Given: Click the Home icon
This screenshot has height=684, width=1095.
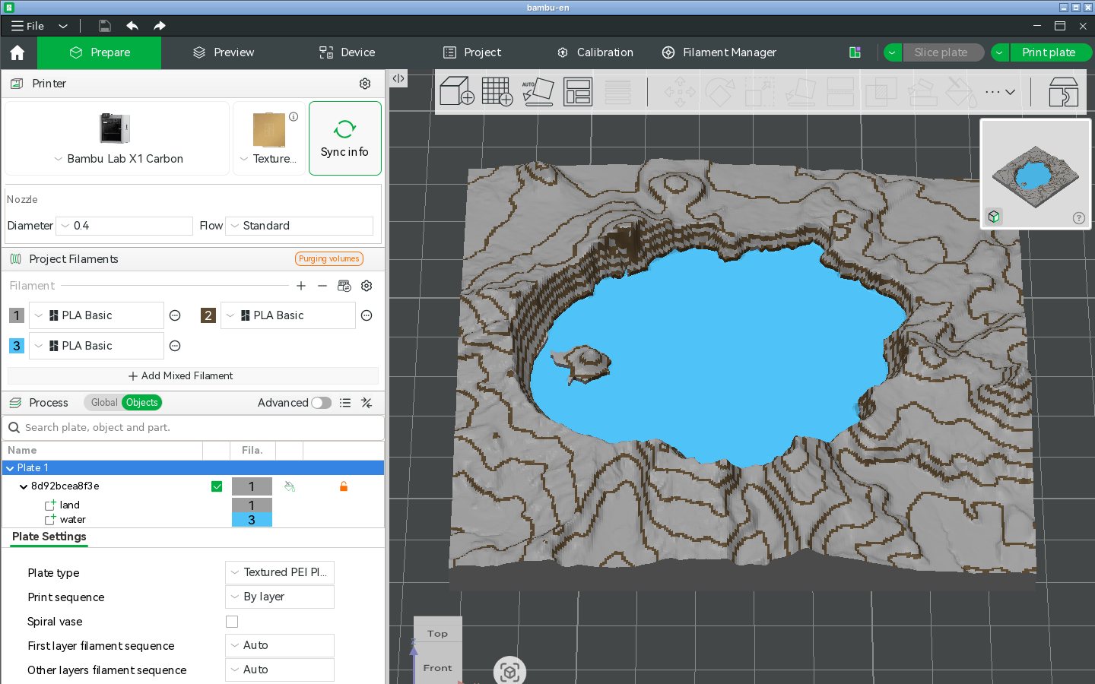Looking at the screenshot, I should point(17,52).
